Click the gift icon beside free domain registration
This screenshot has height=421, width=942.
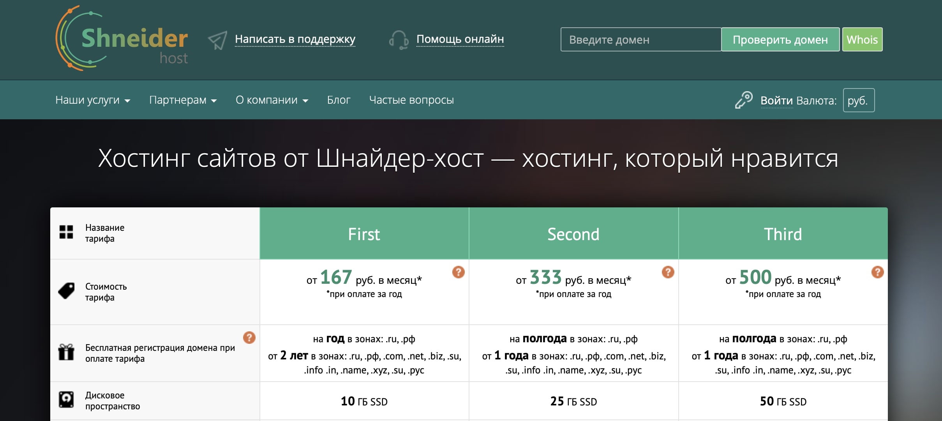[x=66, y=352]
